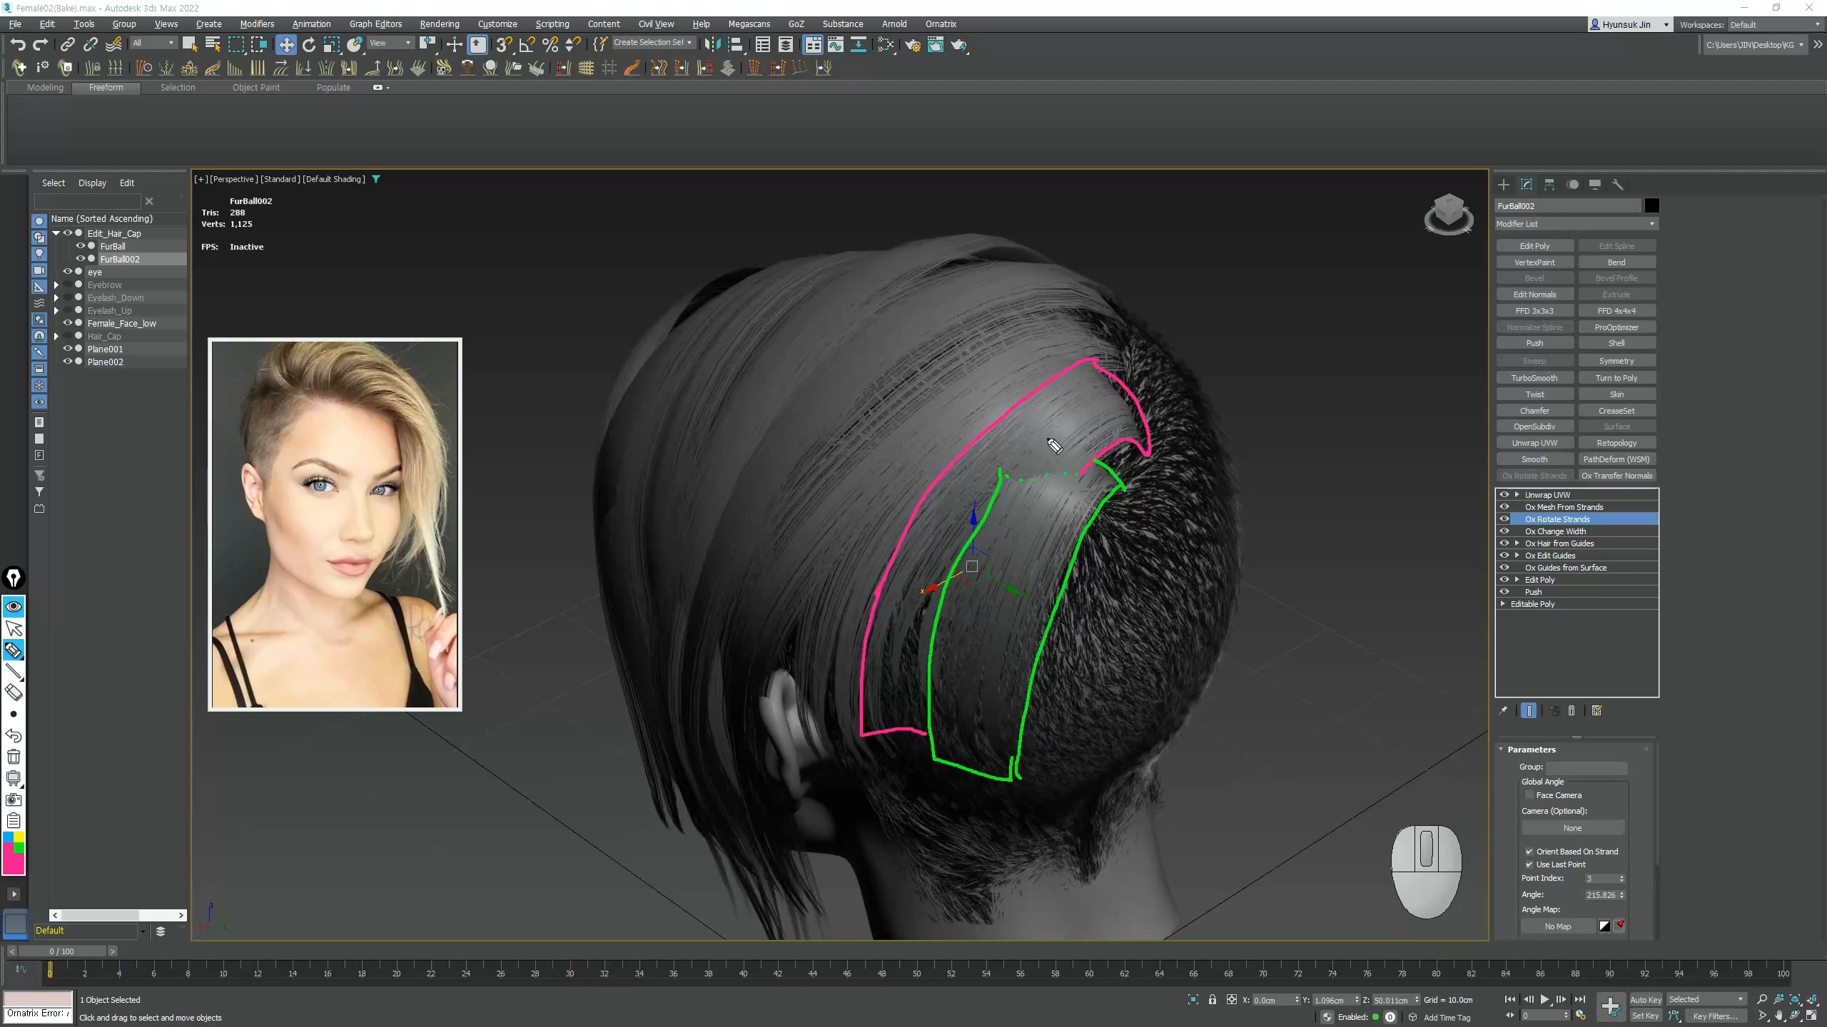This screenshot has height=1027, width=1827.
Task: Open the Modifier List dropdown
Action: tap(1576, 224)
